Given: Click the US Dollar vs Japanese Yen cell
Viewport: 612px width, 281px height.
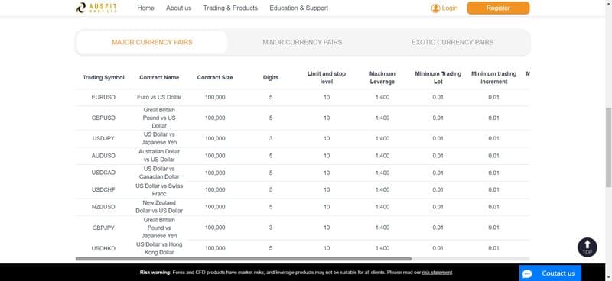Looking at the screenshot, I should pos(159,138).
